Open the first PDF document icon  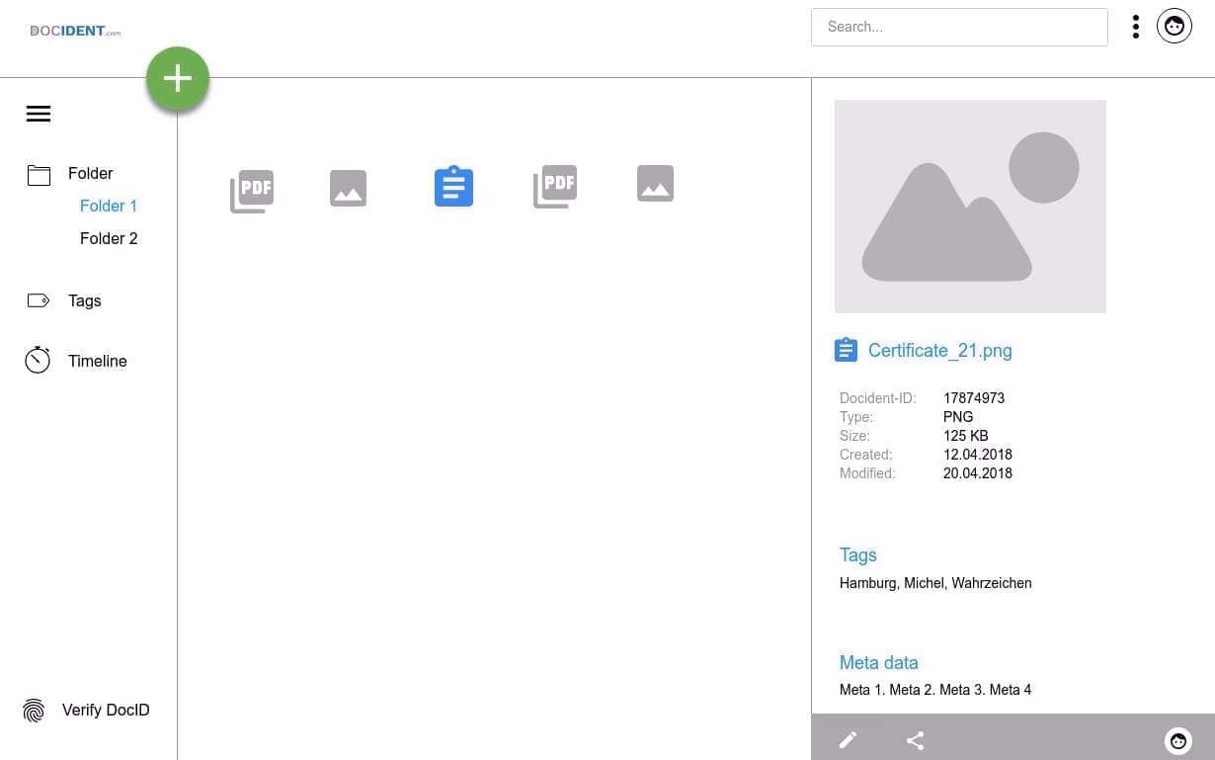pyautogui.click(x=252, y=190)
